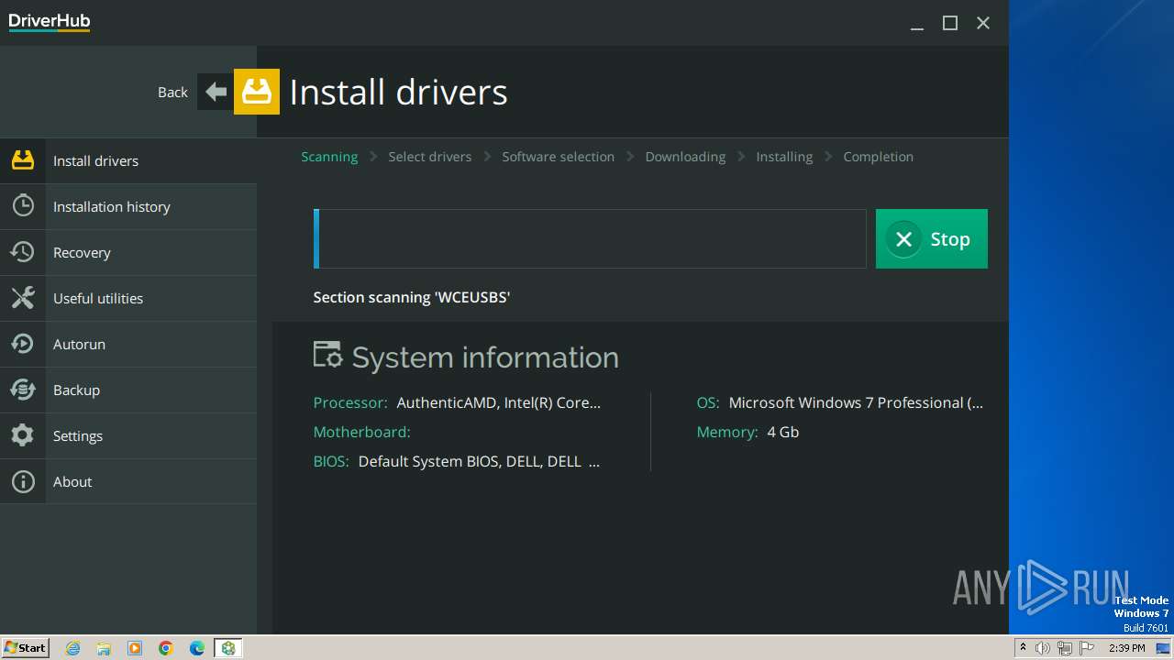Viewport: 1174px width, 660px height.
Task: Click the Useful utilities wrench icon
Action: [x=23, y=298]
